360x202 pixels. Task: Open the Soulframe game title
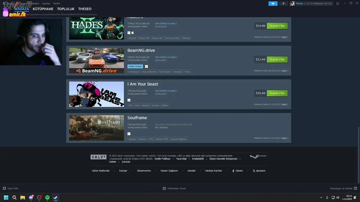coord(137,118)
